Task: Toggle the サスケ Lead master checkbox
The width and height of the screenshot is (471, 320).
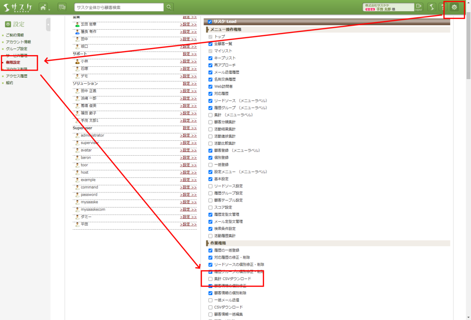Action: tap(210, 22)
